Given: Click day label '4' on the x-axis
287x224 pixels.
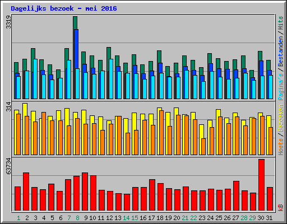Looking at the screenshot, I should 44,218.
